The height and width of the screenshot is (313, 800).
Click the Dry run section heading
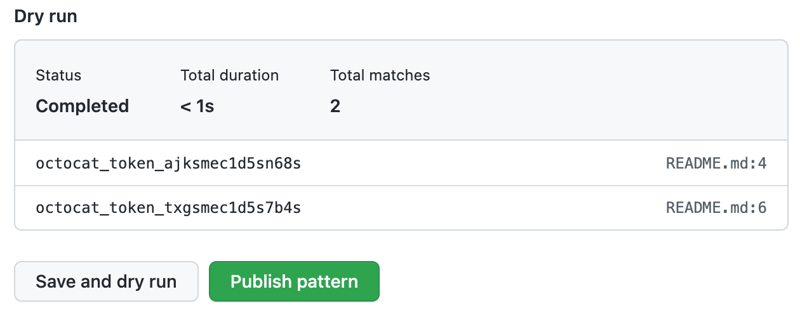(46, 16)
